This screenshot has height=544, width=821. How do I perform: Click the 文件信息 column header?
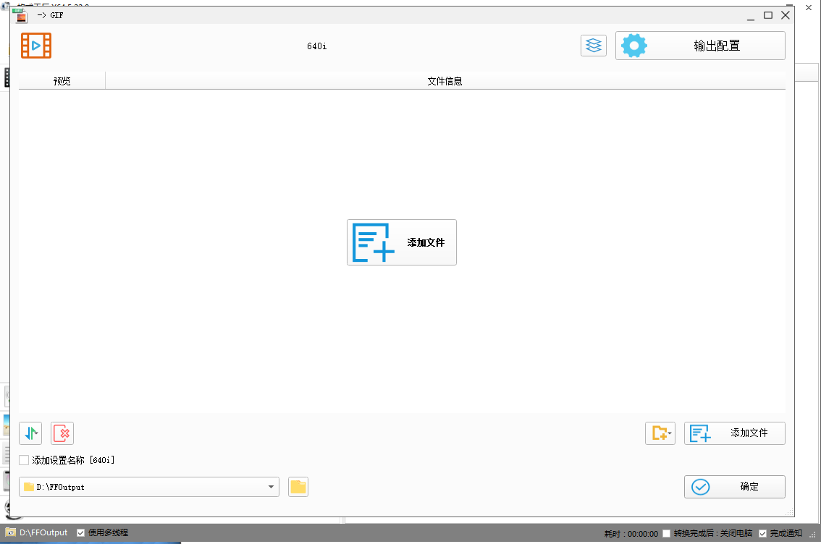point(445,81)
